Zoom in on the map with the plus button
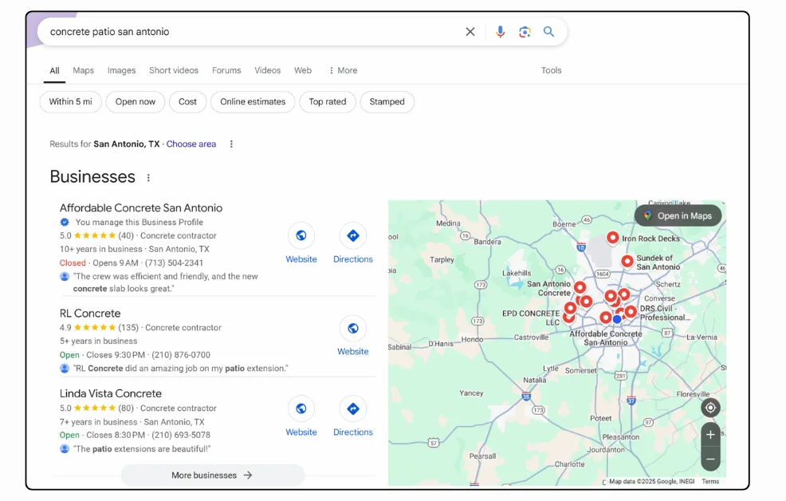The width and height of the screenshot is (786, 501). pyautogui.click(x=710, y=435)
